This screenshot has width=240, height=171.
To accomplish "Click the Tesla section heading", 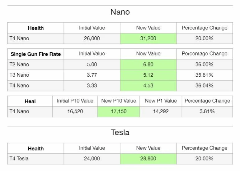I will [x=120, y=133].
